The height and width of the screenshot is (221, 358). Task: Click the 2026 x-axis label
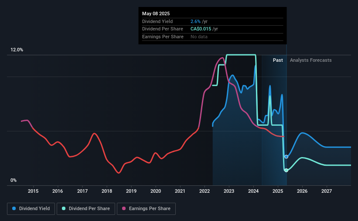point(302,191)
